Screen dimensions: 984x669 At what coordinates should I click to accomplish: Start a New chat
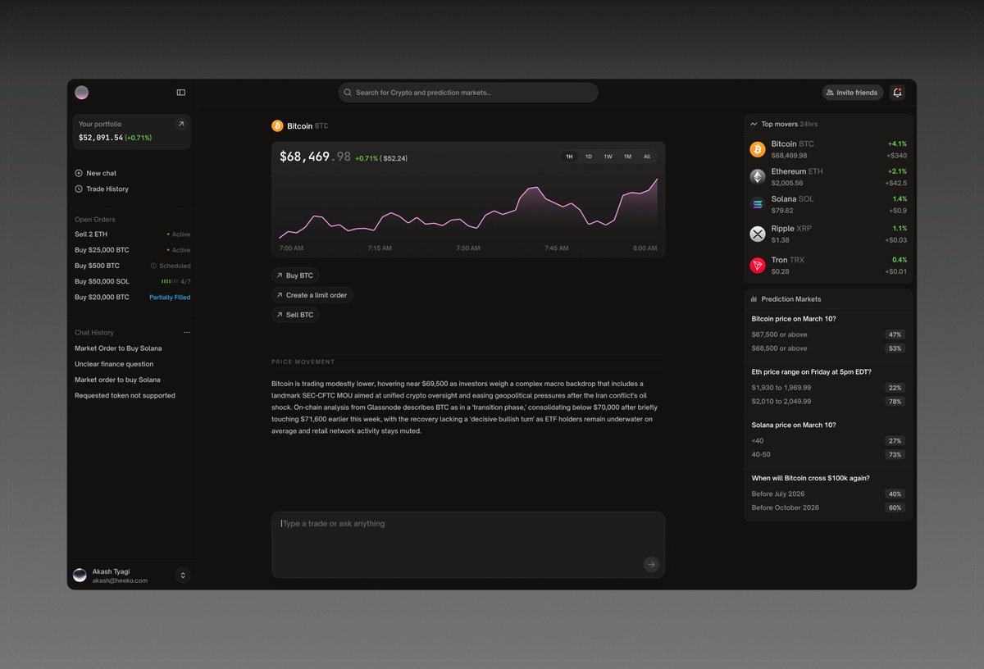click(x=96, y=173)
